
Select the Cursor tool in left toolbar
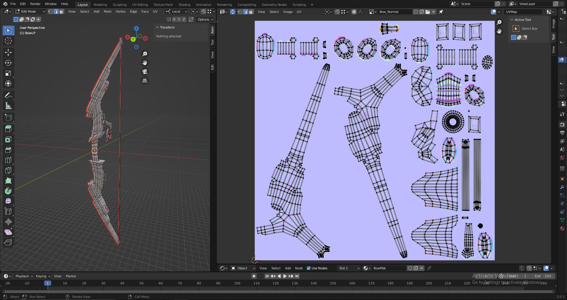pyautogui.click(x=8, y=41)
